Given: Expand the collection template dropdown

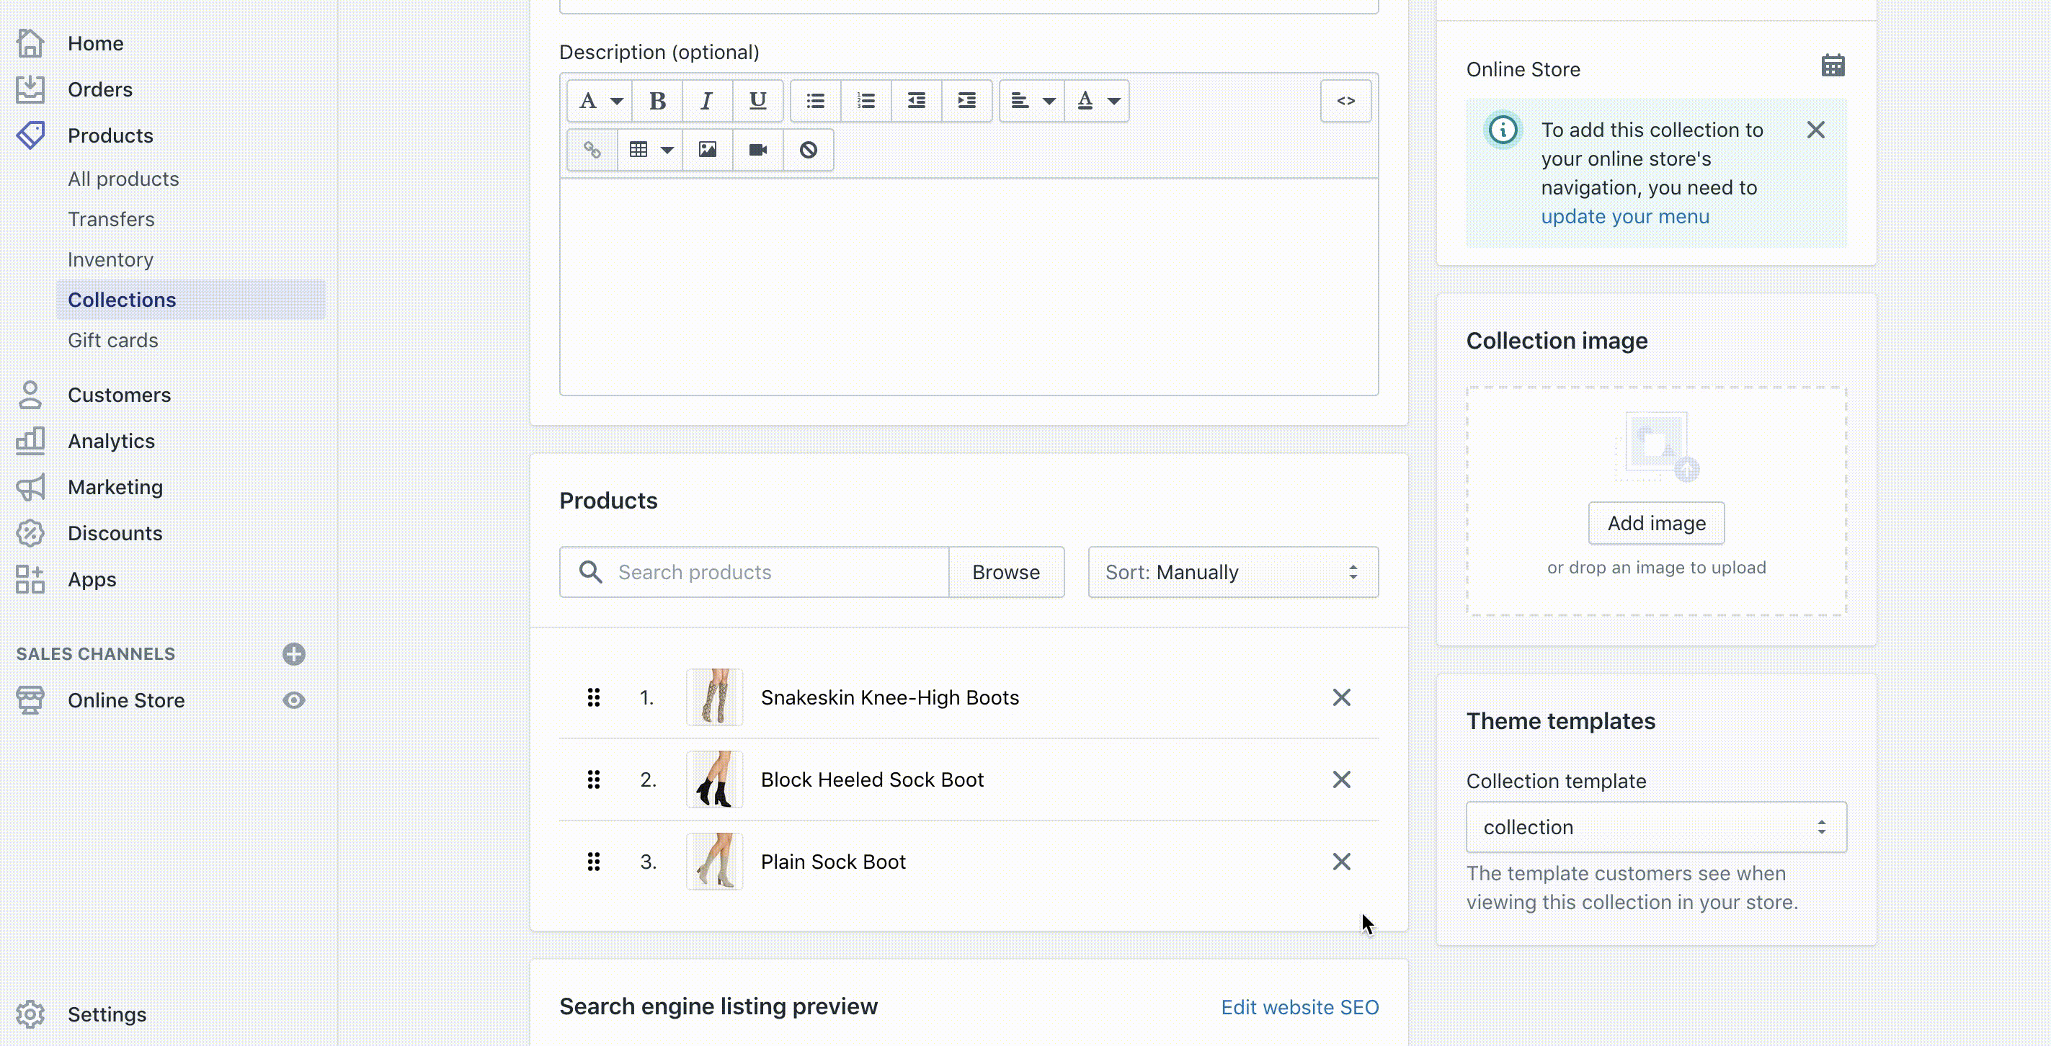Looking at the screenshot, I should [1656, 827].
